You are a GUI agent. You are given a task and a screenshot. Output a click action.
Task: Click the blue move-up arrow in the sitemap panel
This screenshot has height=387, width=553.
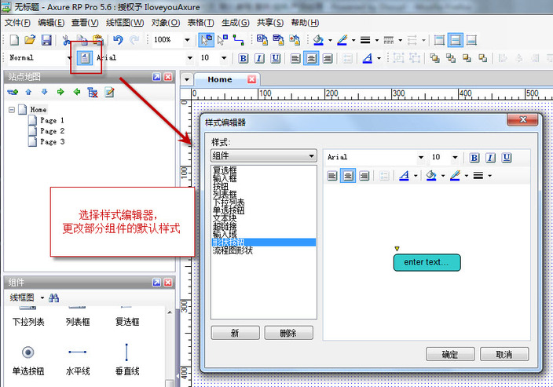[x=28, y=93]
